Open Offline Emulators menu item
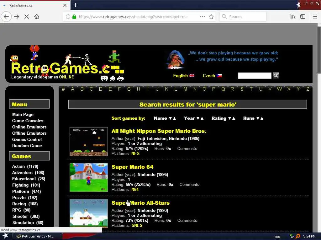The image size is (321, 240). 29,133
